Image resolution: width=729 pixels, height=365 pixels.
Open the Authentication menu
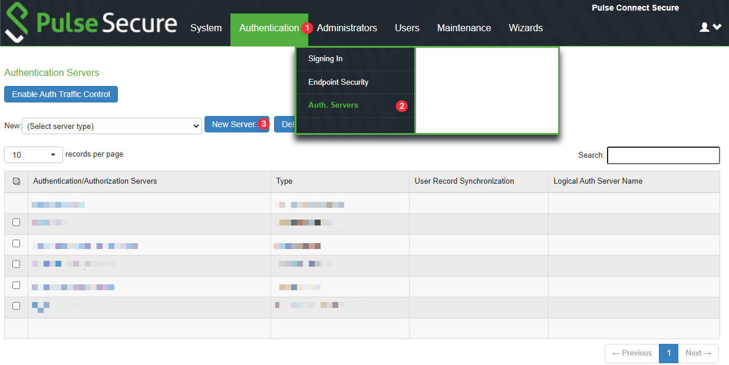[x=269, y=28]
